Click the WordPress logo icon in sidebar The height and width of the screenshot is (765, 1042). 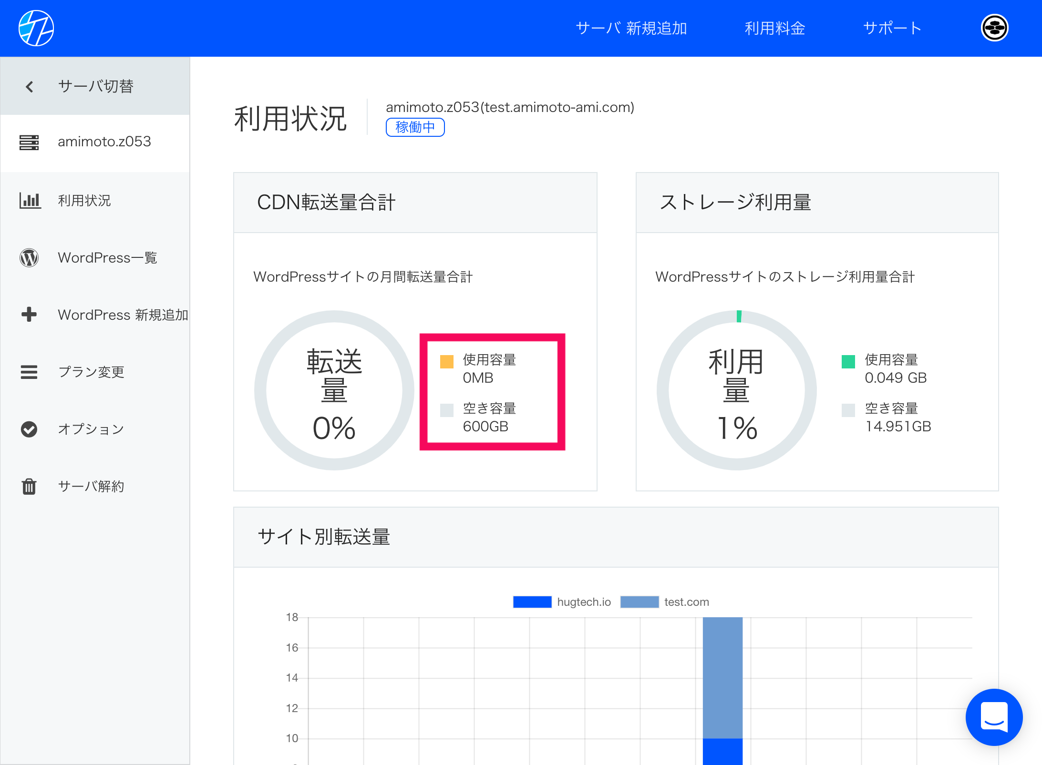[x=29, y=258]
